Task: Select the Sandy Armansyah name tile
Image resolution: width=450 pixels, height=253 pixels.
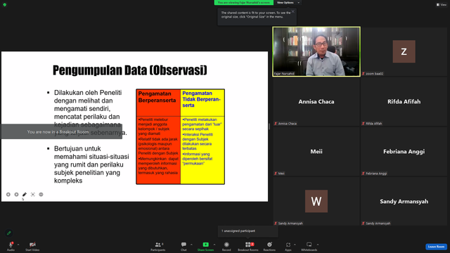Action: coord(404,202)
